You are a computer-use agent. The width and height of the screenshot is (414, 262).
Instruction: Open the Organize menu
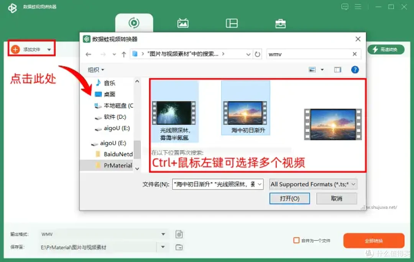click(x=96, y=70)
